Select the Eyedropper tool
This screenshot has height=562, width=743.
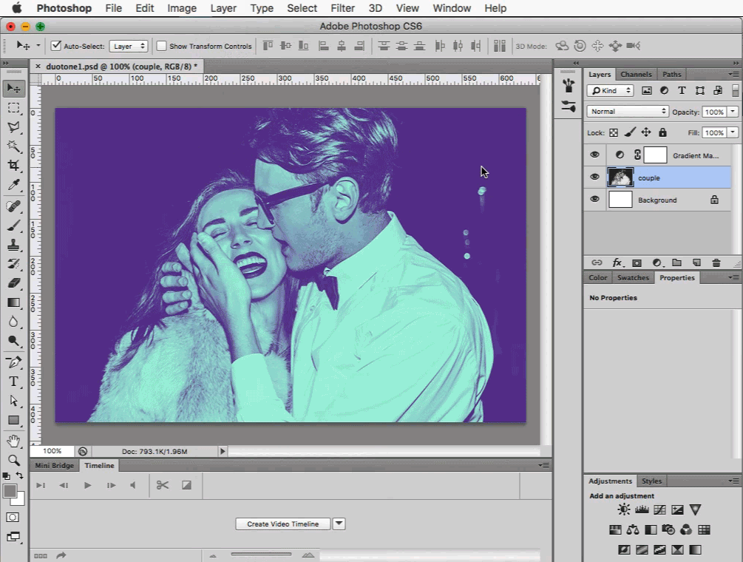click(13, 186)
